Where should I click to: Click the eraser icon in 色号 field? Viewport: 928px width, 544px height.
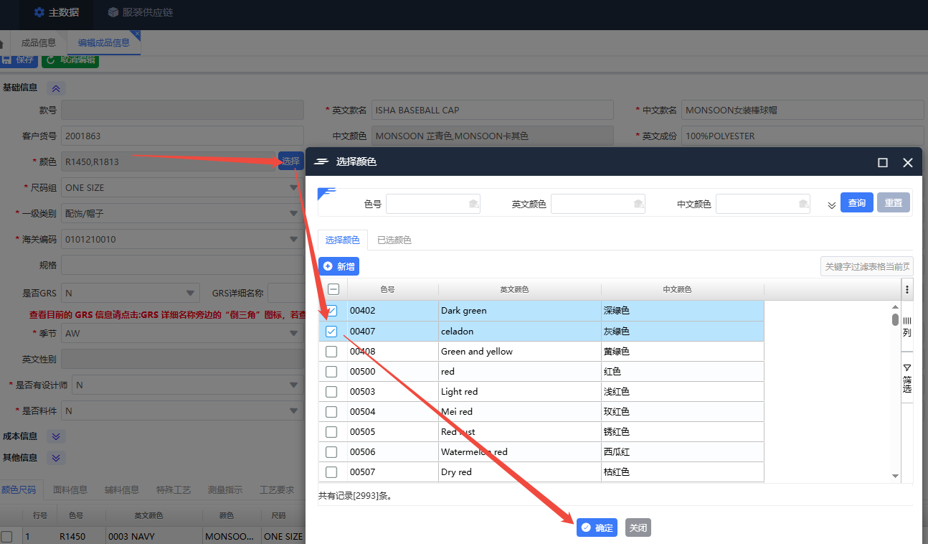(473, 204)
